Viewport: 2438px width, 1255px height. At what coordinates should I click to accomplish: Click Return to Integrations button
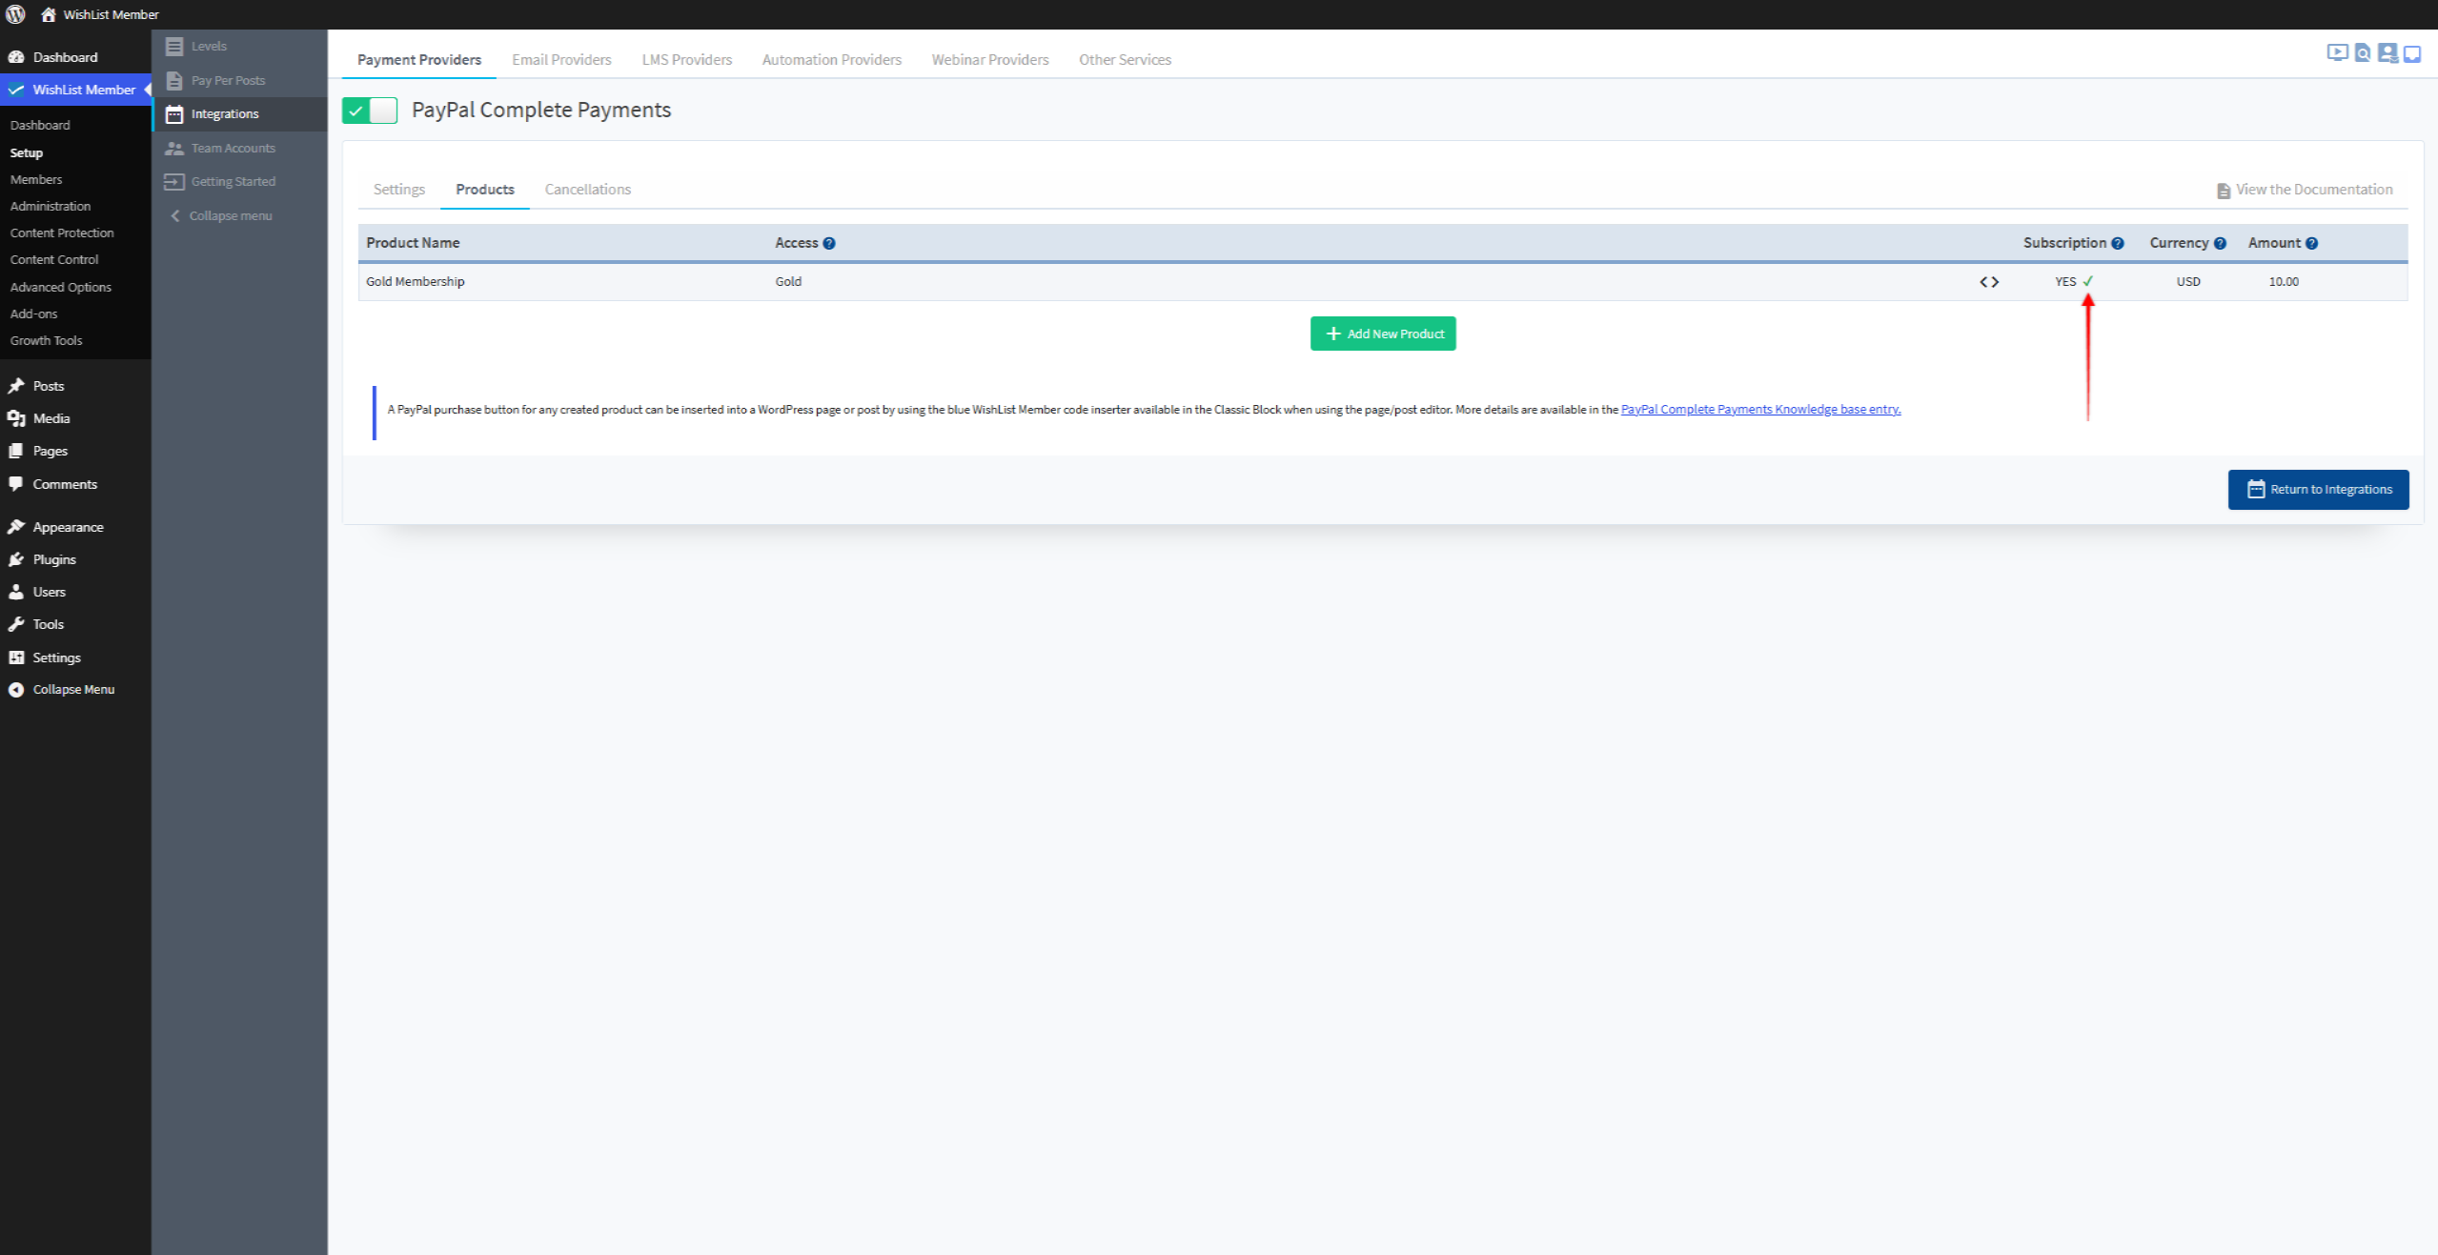coord(2318,490)
